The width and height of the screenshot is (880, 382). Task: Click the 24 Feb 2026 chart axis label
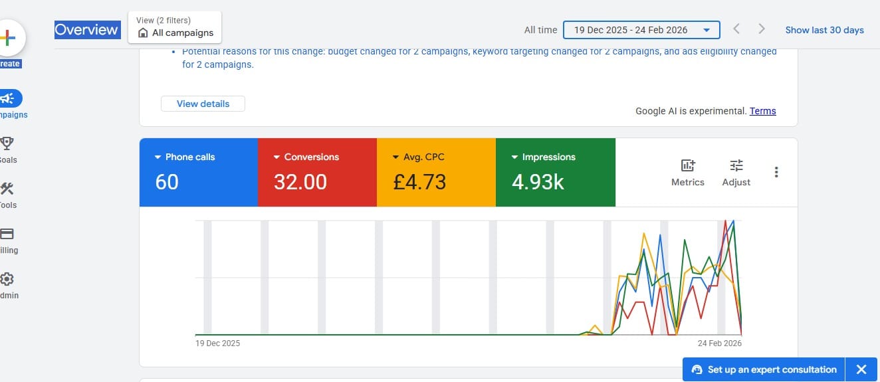click(719, 343)
